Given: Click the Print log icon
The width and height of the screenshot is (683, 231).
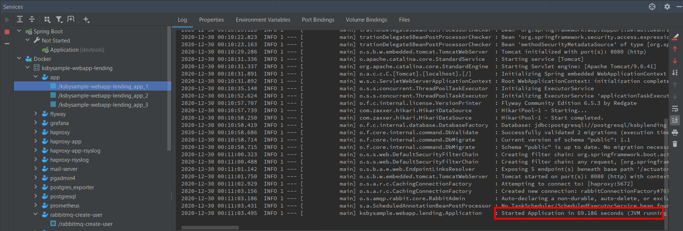Looking at the screenshot, I should (x=675, y=132).
